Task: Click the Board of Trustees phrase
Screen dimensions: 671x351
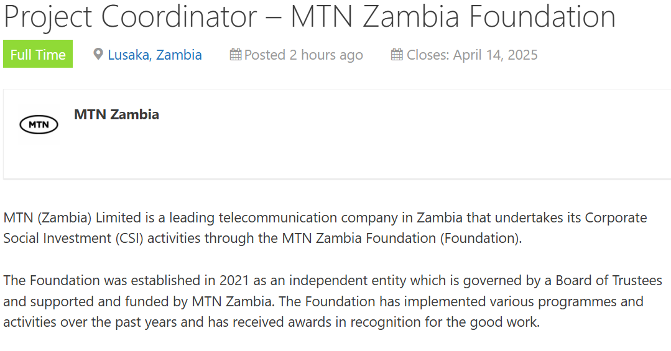Action: point(609,280)
